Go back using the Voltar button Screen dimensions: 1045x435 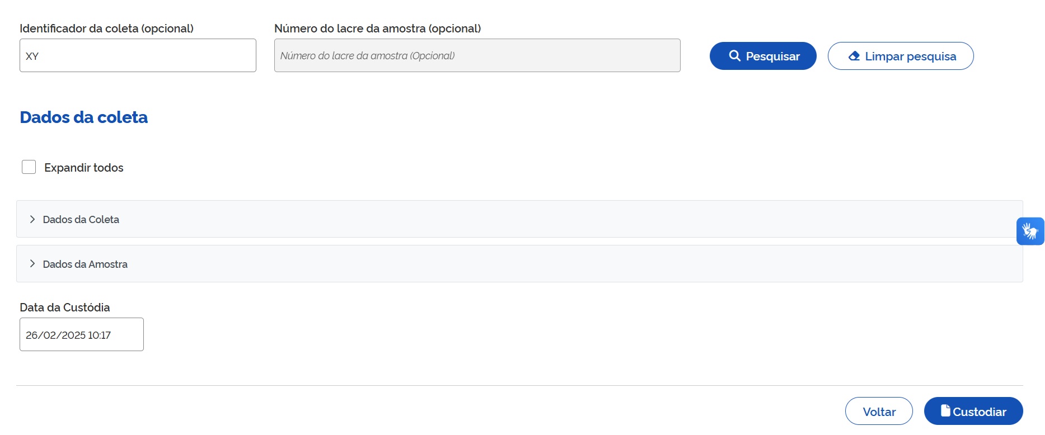tap(879, 412)
